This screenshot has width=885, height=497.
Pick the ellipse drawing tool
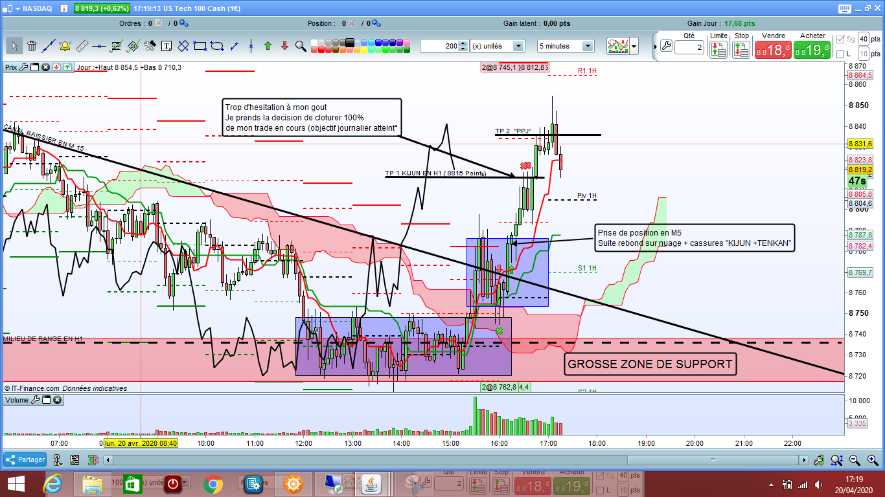tap(217, 46)
